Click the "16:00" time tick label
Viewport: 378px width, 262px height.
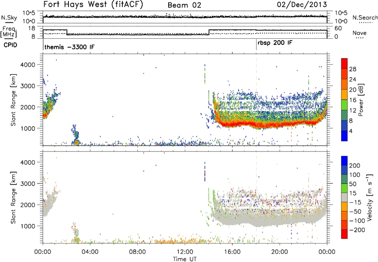232,252
